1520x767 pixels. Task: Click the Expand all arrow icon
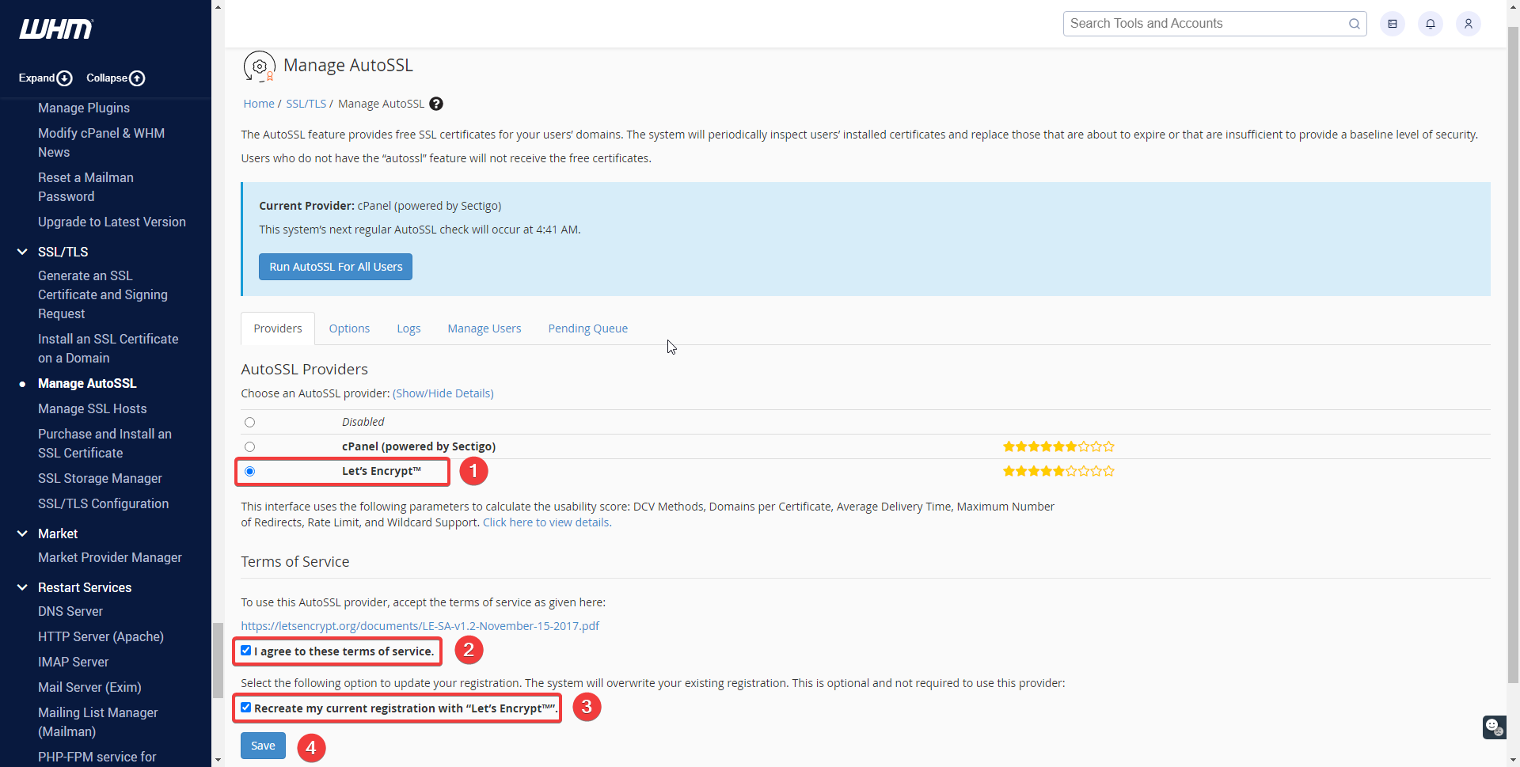[x=65, y=78]
